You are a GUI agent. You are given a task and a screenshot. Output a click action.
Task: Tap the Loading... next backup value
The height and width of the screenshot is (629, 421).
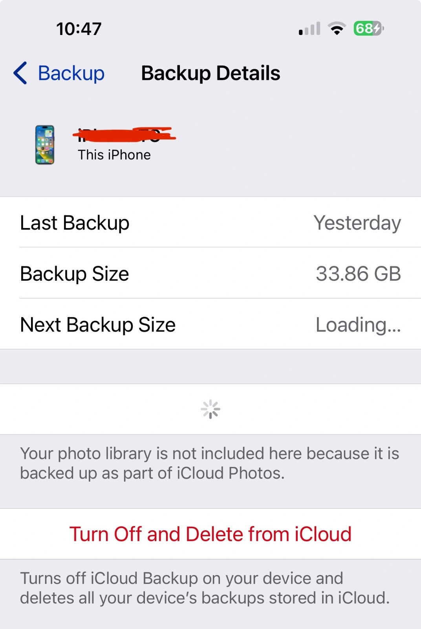(x=359, y=325)
